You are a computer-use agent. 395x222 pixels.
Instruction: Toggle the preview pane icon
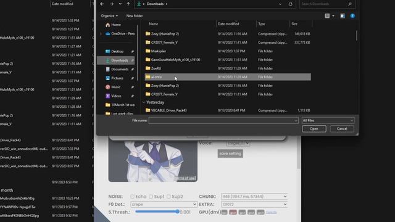[x=343, y=16]
